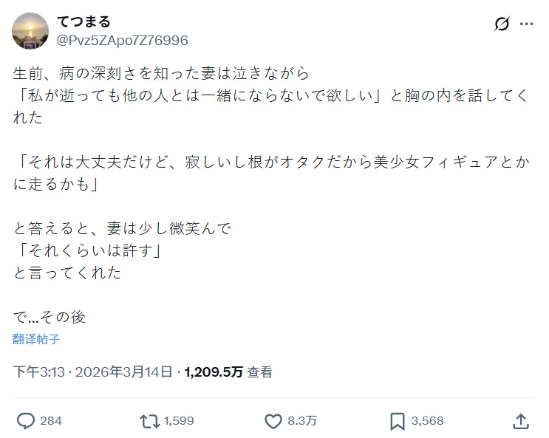Screen dimensions: 549x438
Task: Bookmark this post using the bookmark icon
Action: (x=397, y=420)
